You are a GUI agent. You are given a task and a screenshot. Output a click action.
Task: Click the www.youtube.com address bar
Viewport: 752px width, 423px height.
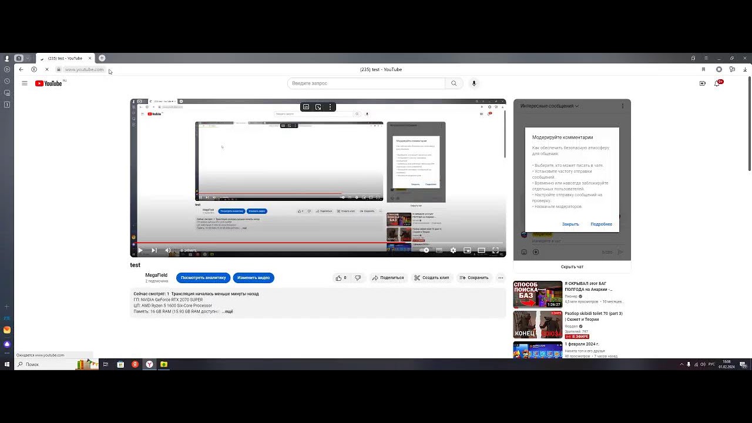pos(84,69)
